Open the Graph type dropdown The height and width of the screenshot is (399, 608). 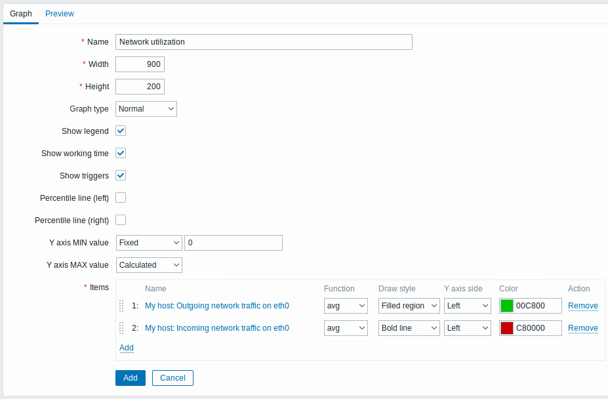pyautogui.click(x=146, y=109)
